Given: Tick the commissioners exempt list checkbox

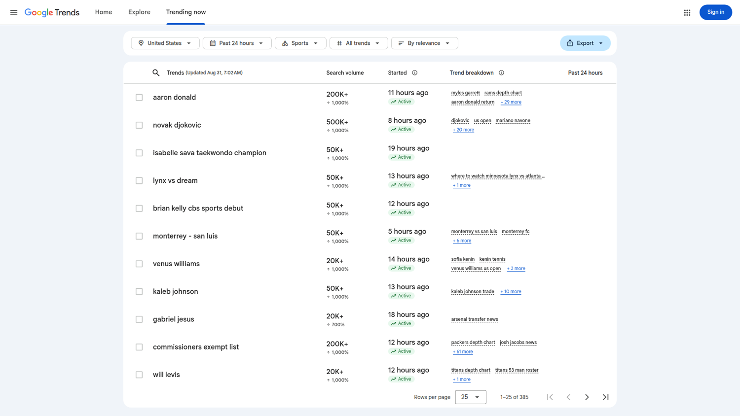Looking at the screenshot, I should (x=139, y=347).
